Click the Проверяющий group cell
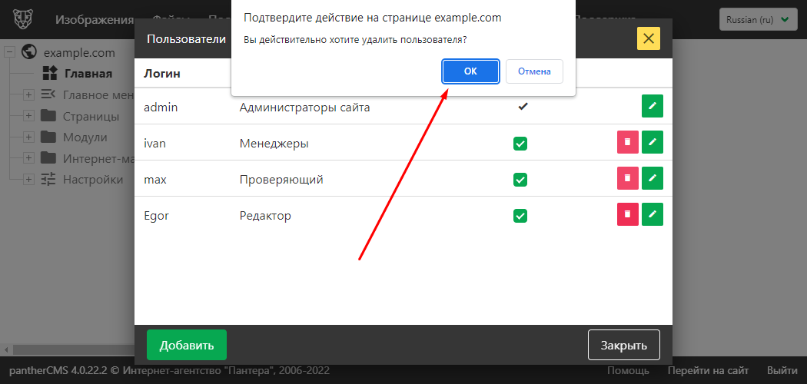Viewport: 807px width, 384px height. (281, 180)
